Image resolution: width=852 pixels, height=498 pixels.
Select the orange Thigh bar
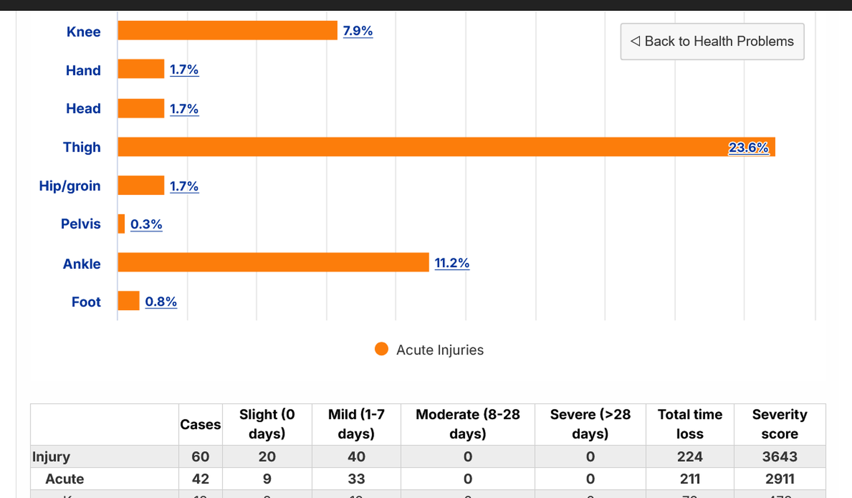pos(446,147)
